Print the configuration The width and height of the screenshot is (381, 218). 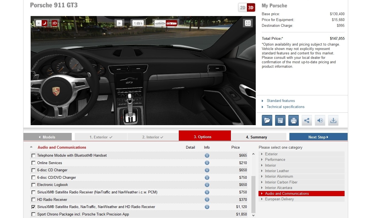click(294, 120)
